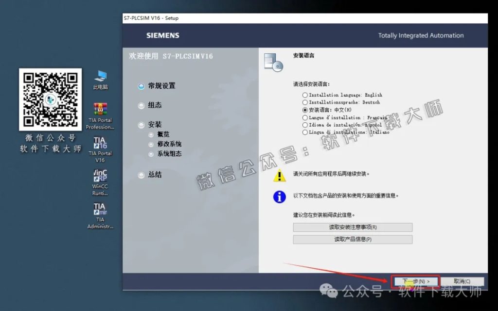Click the yellow warning triangle icon
This screenshot has height=311, width=498.
tap(280, 176)
